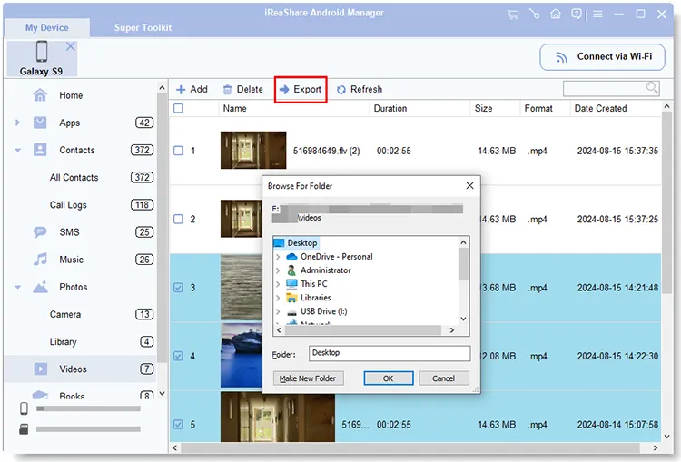Click the SMS speech bubble icon
The width and height of the screenshot is (681, 462).
tap(40, 231)
